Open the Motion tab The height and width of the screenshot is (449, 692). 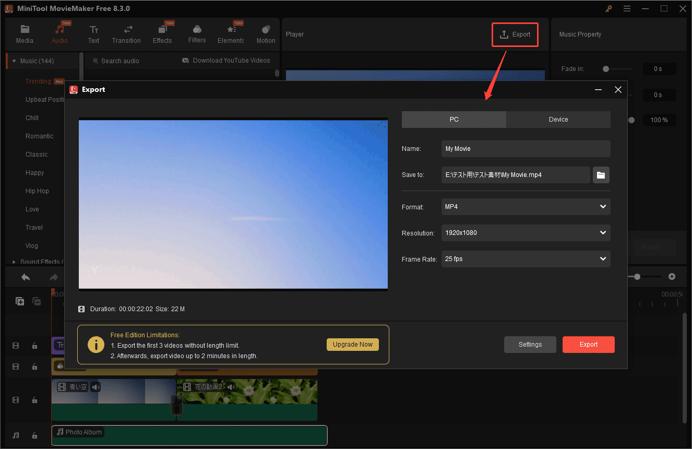click(266, 35)
